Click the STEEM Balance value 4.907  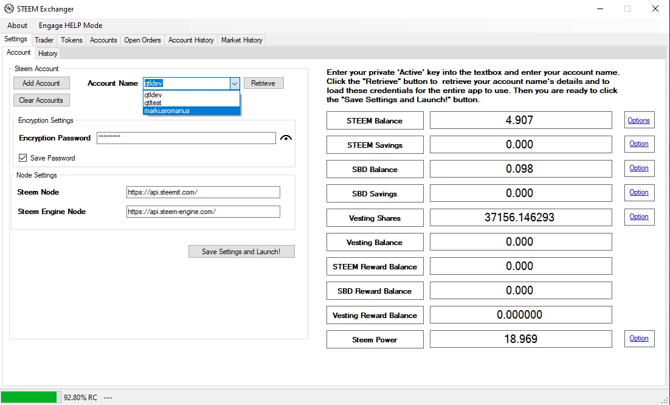tap(520, 120)
